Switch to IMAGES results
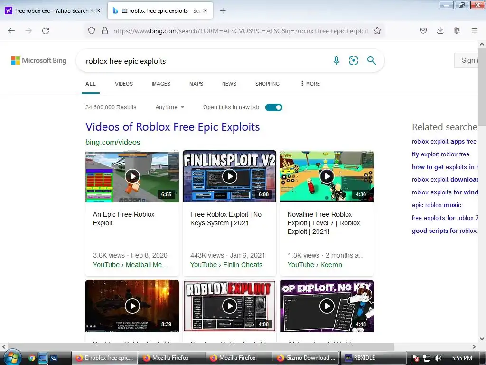 (161, 84)
